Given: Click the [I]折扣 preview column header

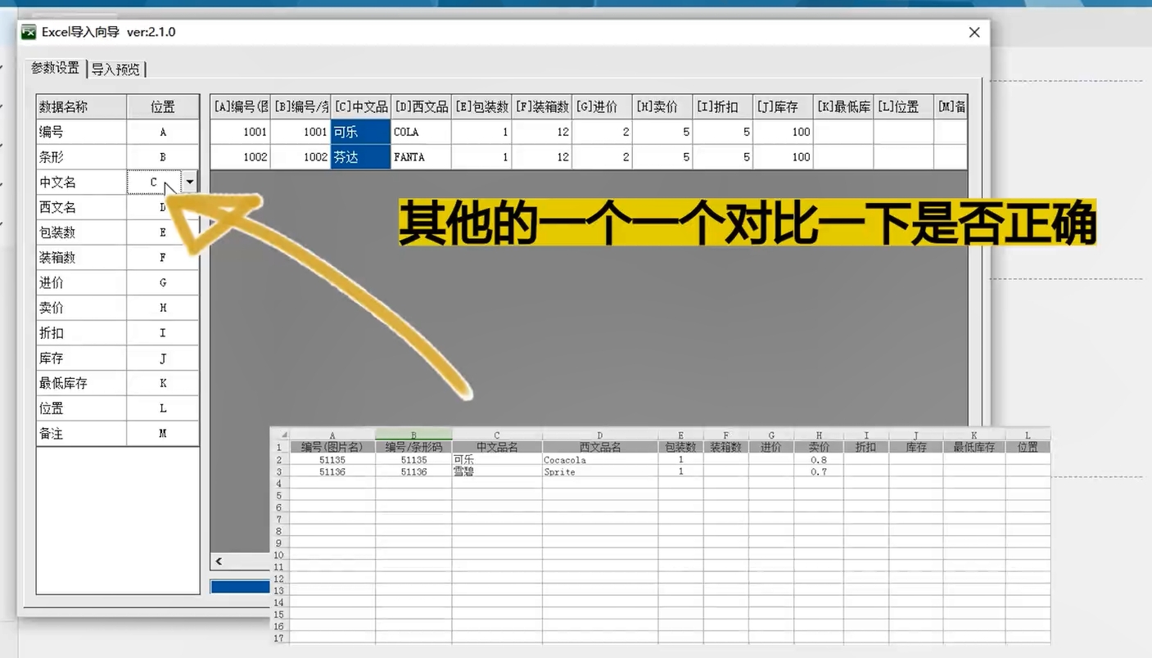Looking at the screenshot, I should (x=723, y=106).
